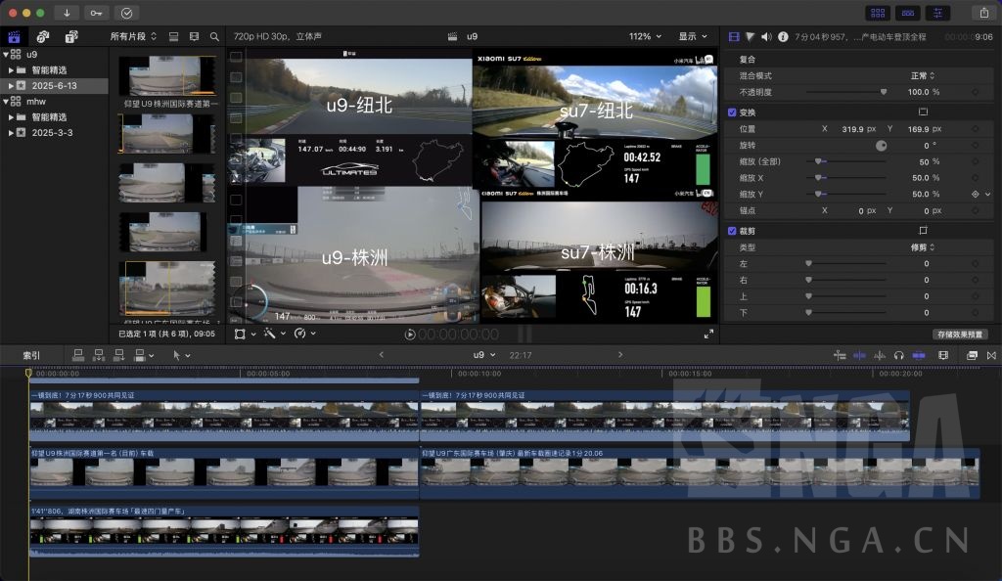1002x581 pixels.
Task: Click the 存储效果预置 button
Action: [x=959, y=335]
